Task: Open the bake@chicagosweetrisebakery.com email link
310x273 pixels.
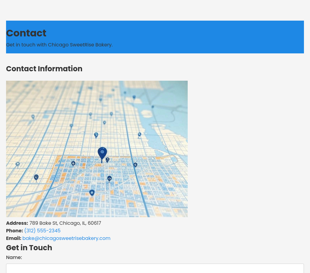Action: pyautogui.click(x=66, y=238)
